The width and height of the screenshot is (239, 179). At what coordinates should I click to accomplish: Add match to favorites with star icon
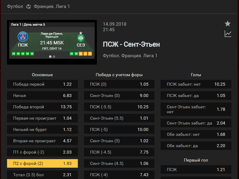click(x=228, y=24)
